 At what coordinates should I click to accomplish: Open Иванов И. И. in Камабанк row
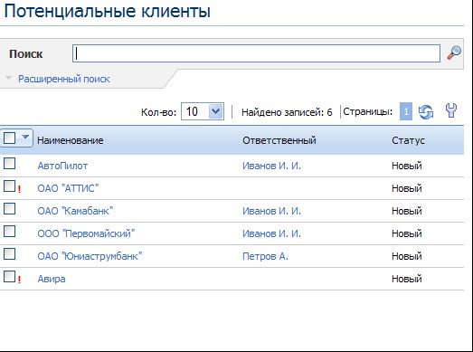(271, 211)
